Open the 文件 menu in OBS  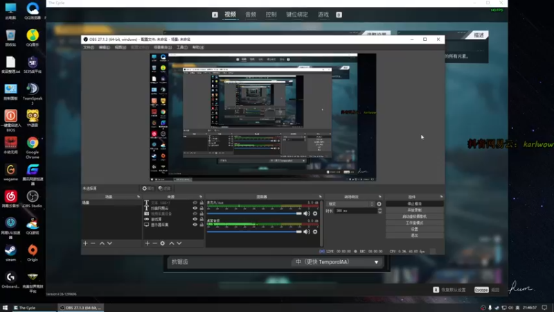point(89,47)
